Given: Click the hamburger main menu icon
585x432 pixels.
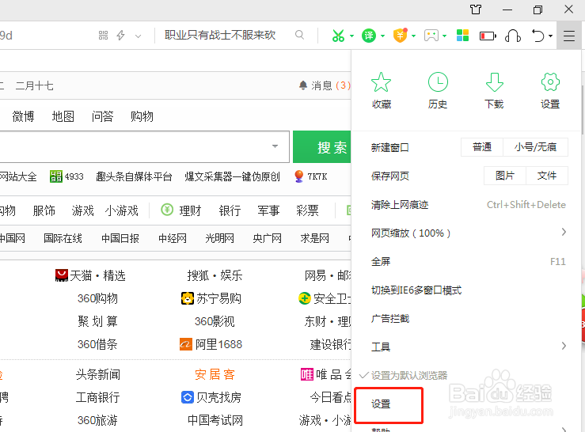Looking at the screenshot, I should (569, 36).
